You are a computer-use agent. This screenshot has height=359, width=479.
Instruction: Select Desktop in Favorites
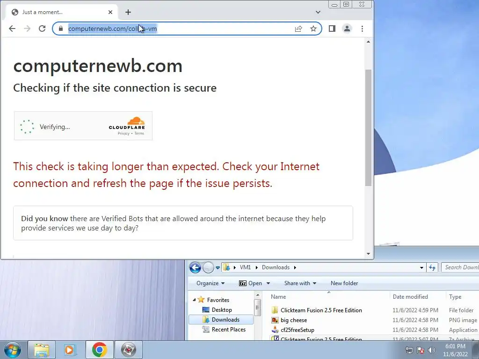222,310
